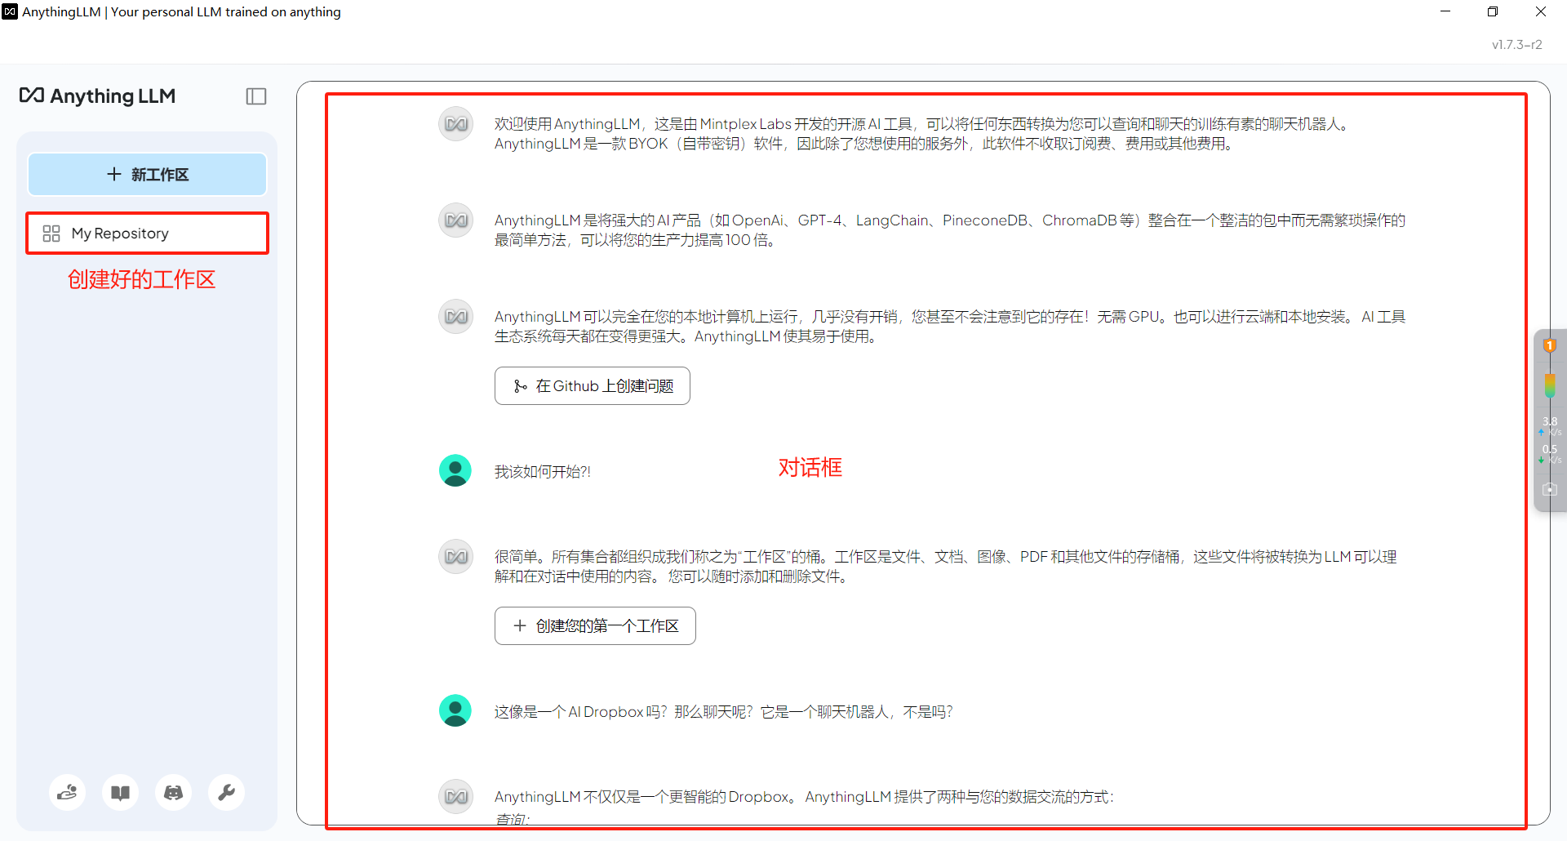
Task: Click the AnythingLLM app icon in title bar
Action: point(10,11)
